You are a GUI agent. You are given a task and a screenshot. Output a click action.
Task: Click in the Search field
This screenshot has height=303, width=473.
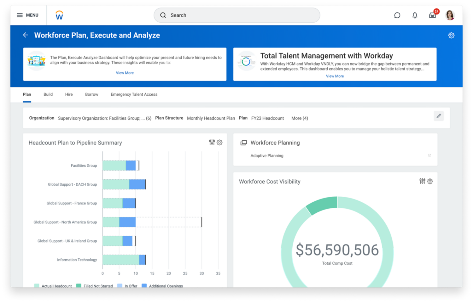click(237, 15)
